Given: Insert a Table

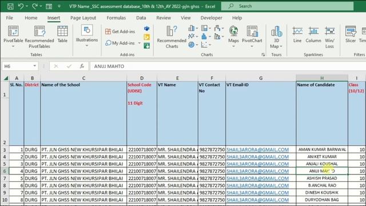Looking at the screenshot, I should coord(62,34).
